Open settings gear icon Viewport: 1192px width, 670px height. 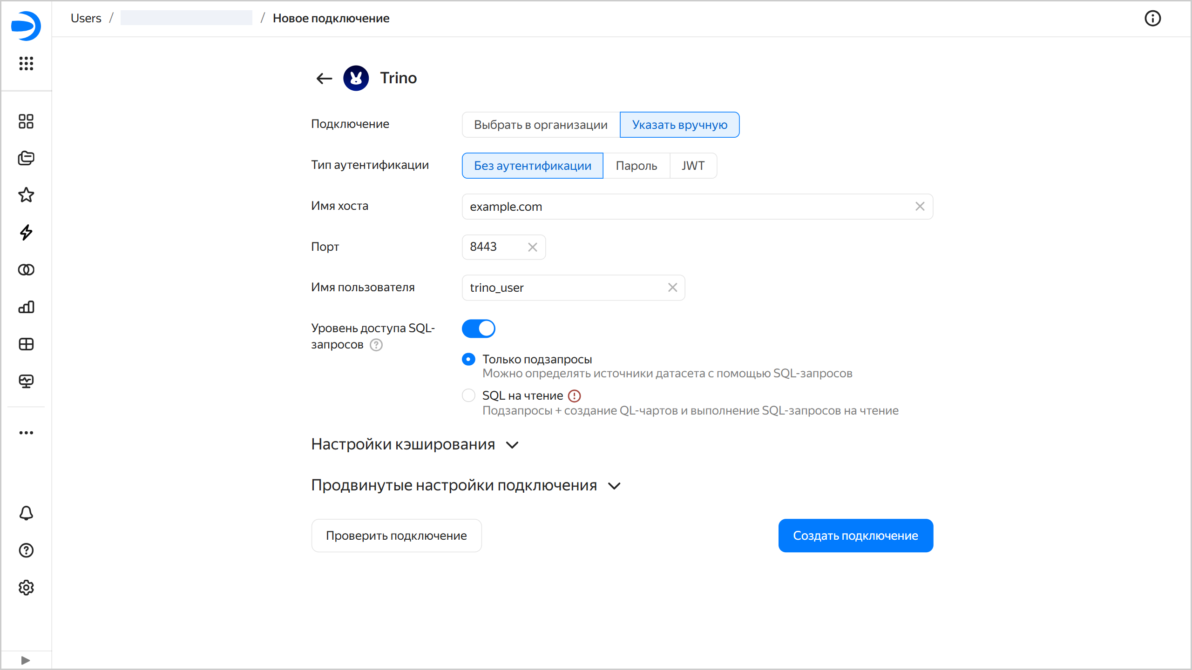[x=26, y=588]
